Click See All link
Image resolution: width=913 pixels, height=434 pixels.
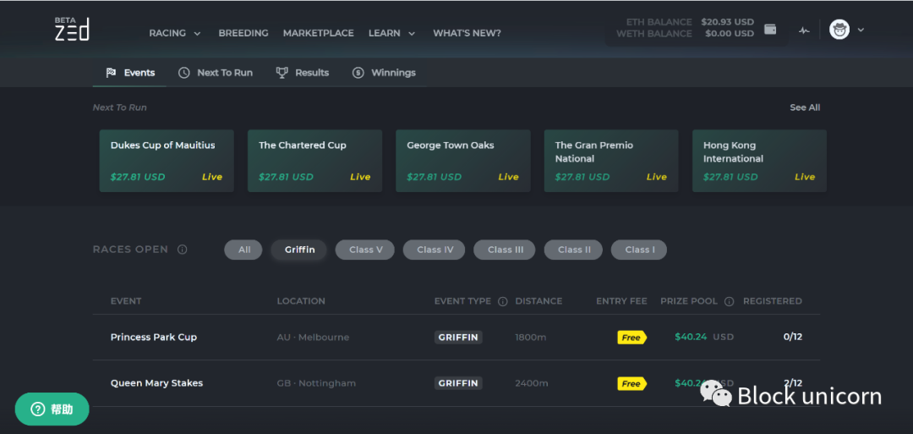tap(805, 107)
